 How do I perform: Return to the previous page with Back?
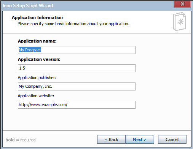112,139
